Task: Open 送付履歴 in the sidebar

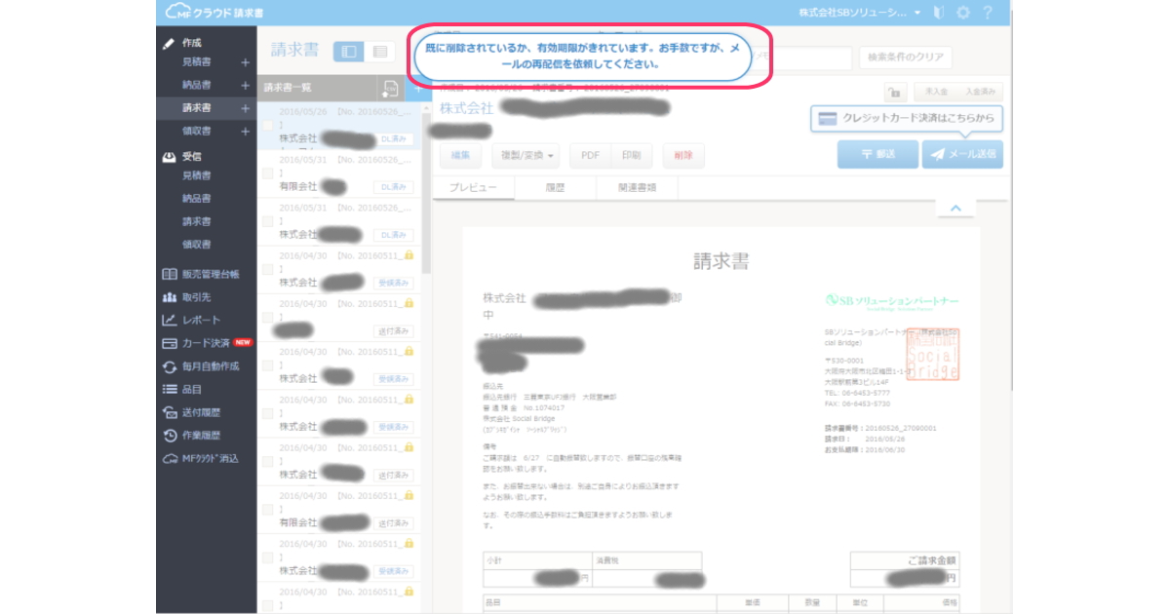Action: pos(192,412)
